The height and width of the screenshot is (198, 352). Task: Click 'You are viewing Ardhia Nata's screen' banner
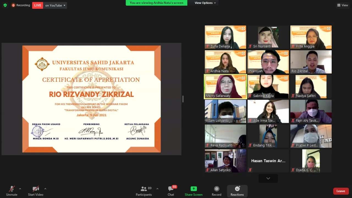tap(156, 3)
